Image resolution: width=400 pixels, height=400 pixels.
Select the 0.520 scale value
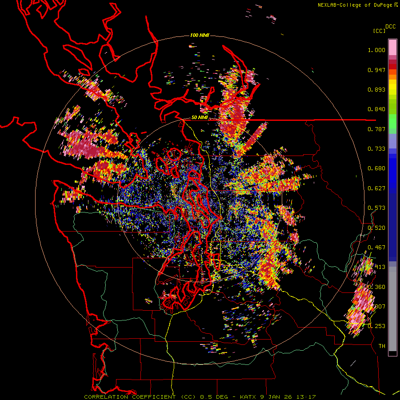pyautogui.click(x=376, y=228)
